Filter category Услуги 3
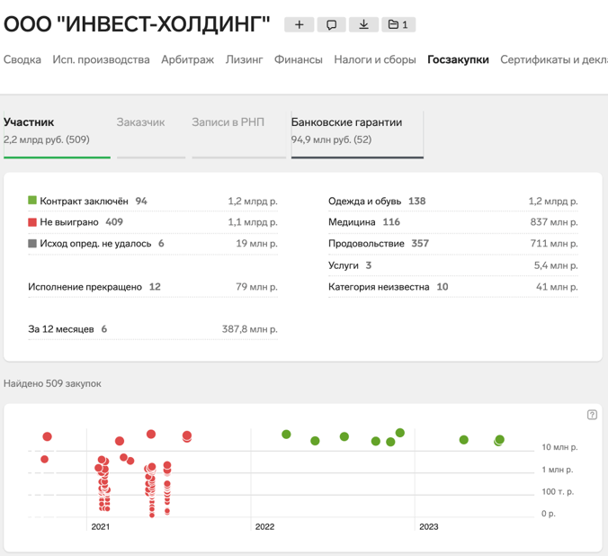This screenshot has height=556, width=608. (x=453, y=265)
